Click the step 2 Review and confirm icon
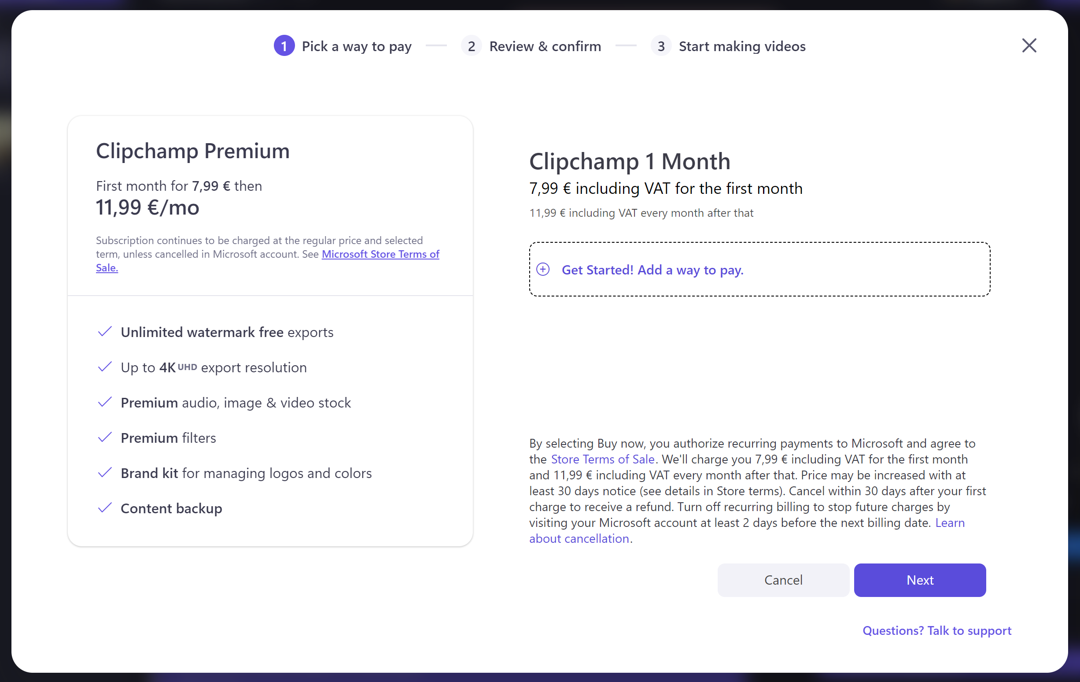 pyautogui.click(x=472, y=45)
